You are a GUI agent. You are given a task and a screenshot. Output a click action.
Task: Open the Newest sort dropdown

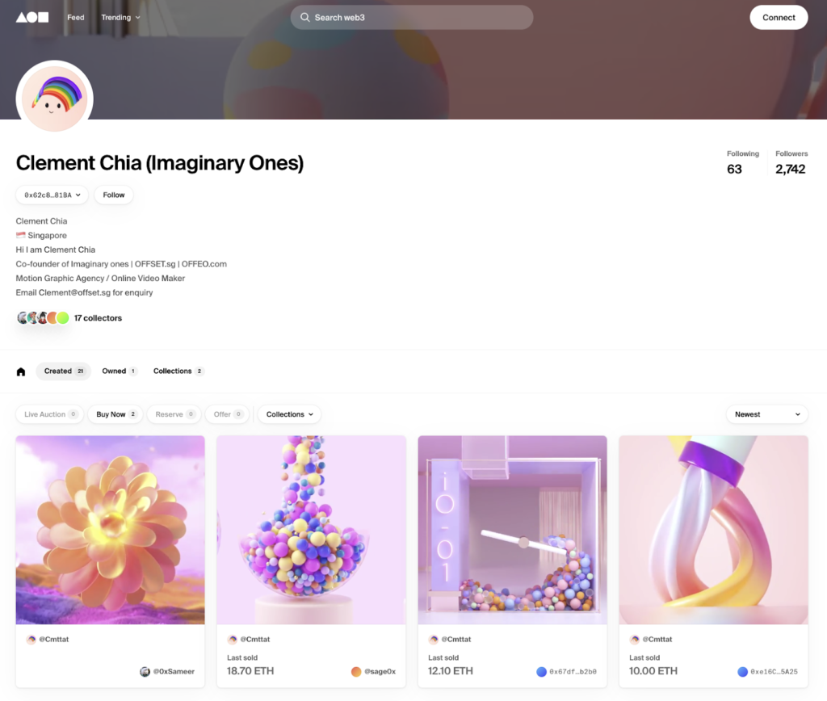click(767, 414)
